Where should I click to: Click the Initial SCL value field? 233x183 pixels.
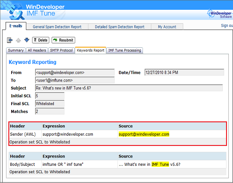point(50,96)
